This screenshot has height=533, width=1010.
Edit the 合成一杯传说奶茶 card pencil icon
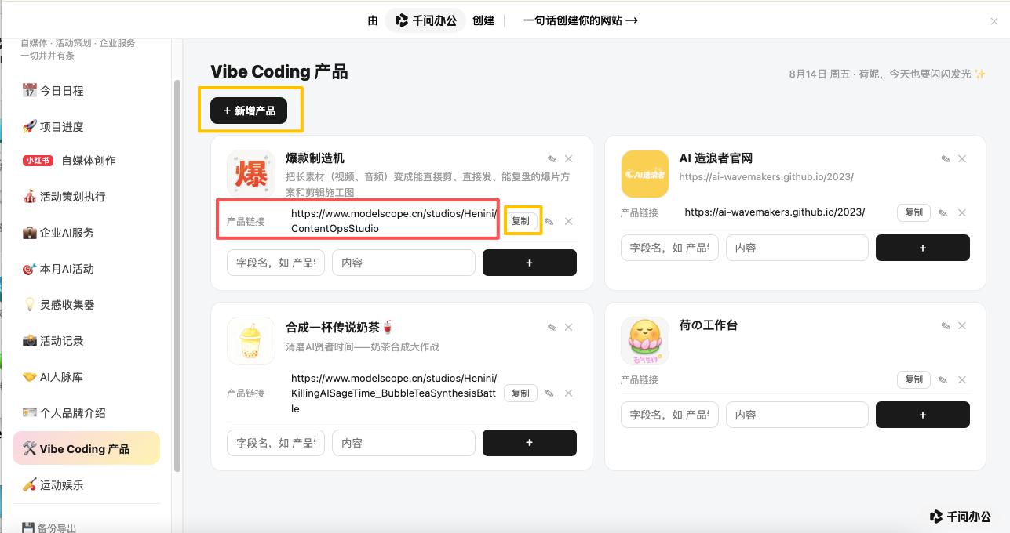(552, 327)
